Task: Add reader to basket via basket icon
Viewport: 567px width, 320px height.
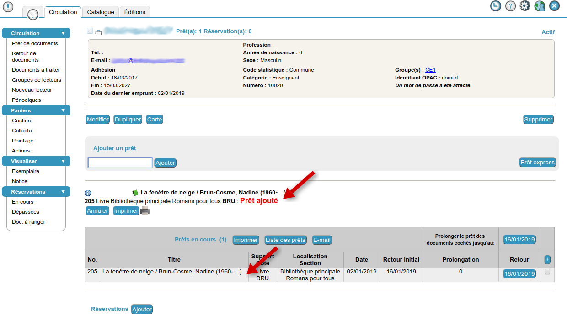Action: pos(98,32)
